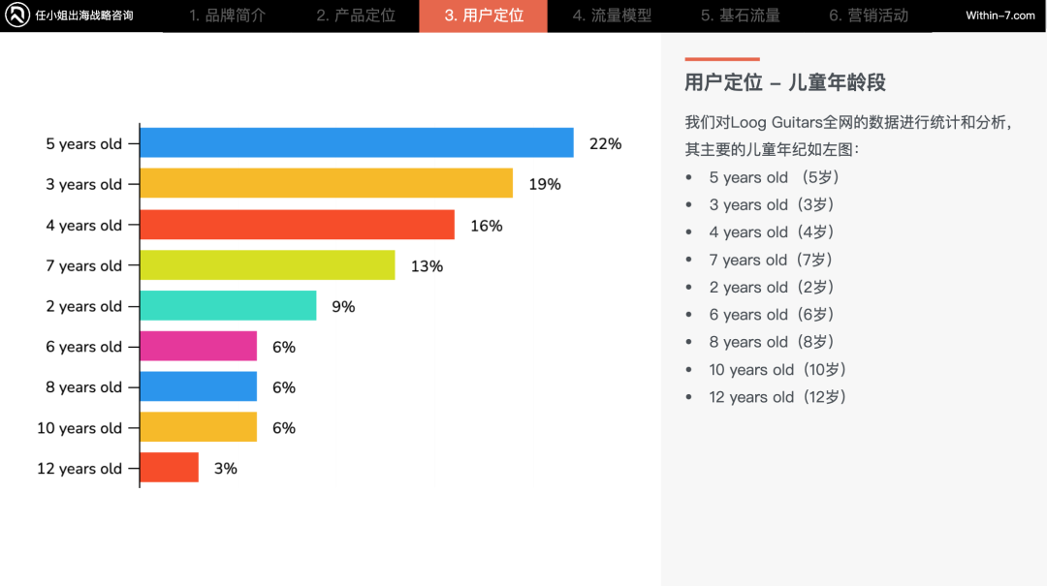Click the 任小姐出海战略咨询 brand title
This screenshot has width=1047, height=586.
(x=84, y=15)
